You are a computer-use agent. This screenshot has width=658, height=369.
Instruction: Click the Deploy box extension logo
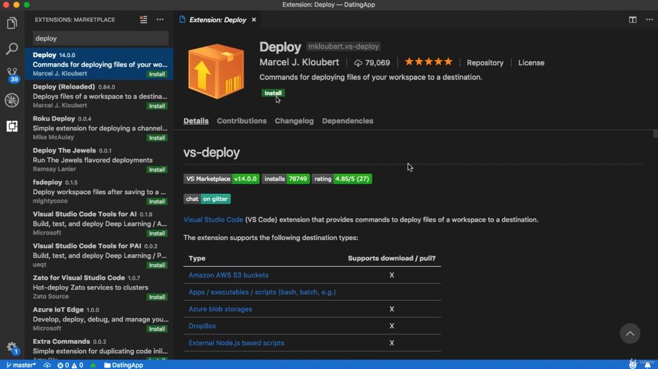[216, 71]
